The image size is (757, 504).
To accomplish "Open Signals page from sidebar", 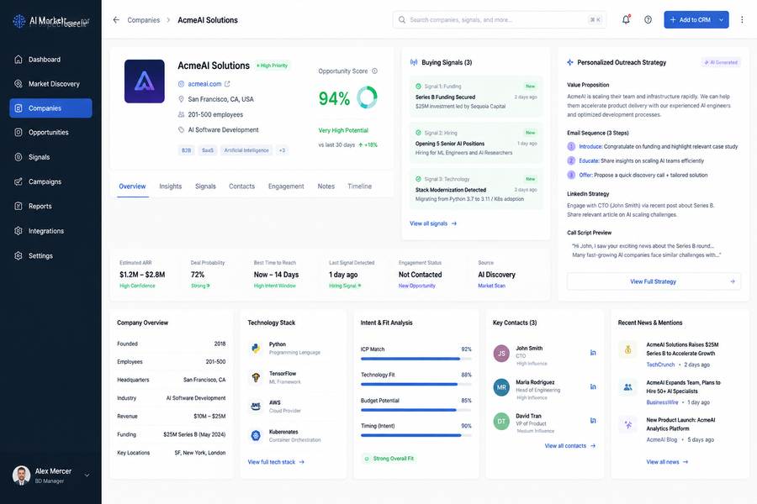I will 50,157.
